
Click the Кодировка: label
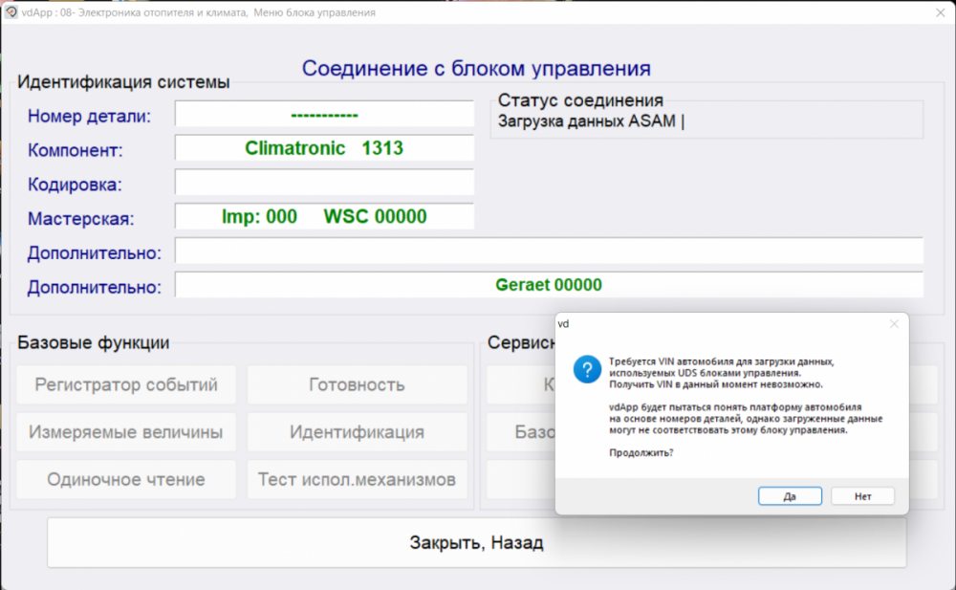click(75, 185)
